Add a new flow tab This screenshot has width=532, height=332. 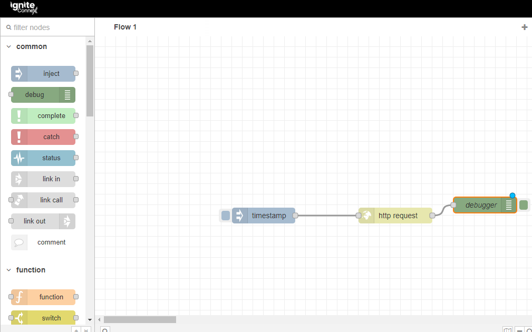click(524, 27)
